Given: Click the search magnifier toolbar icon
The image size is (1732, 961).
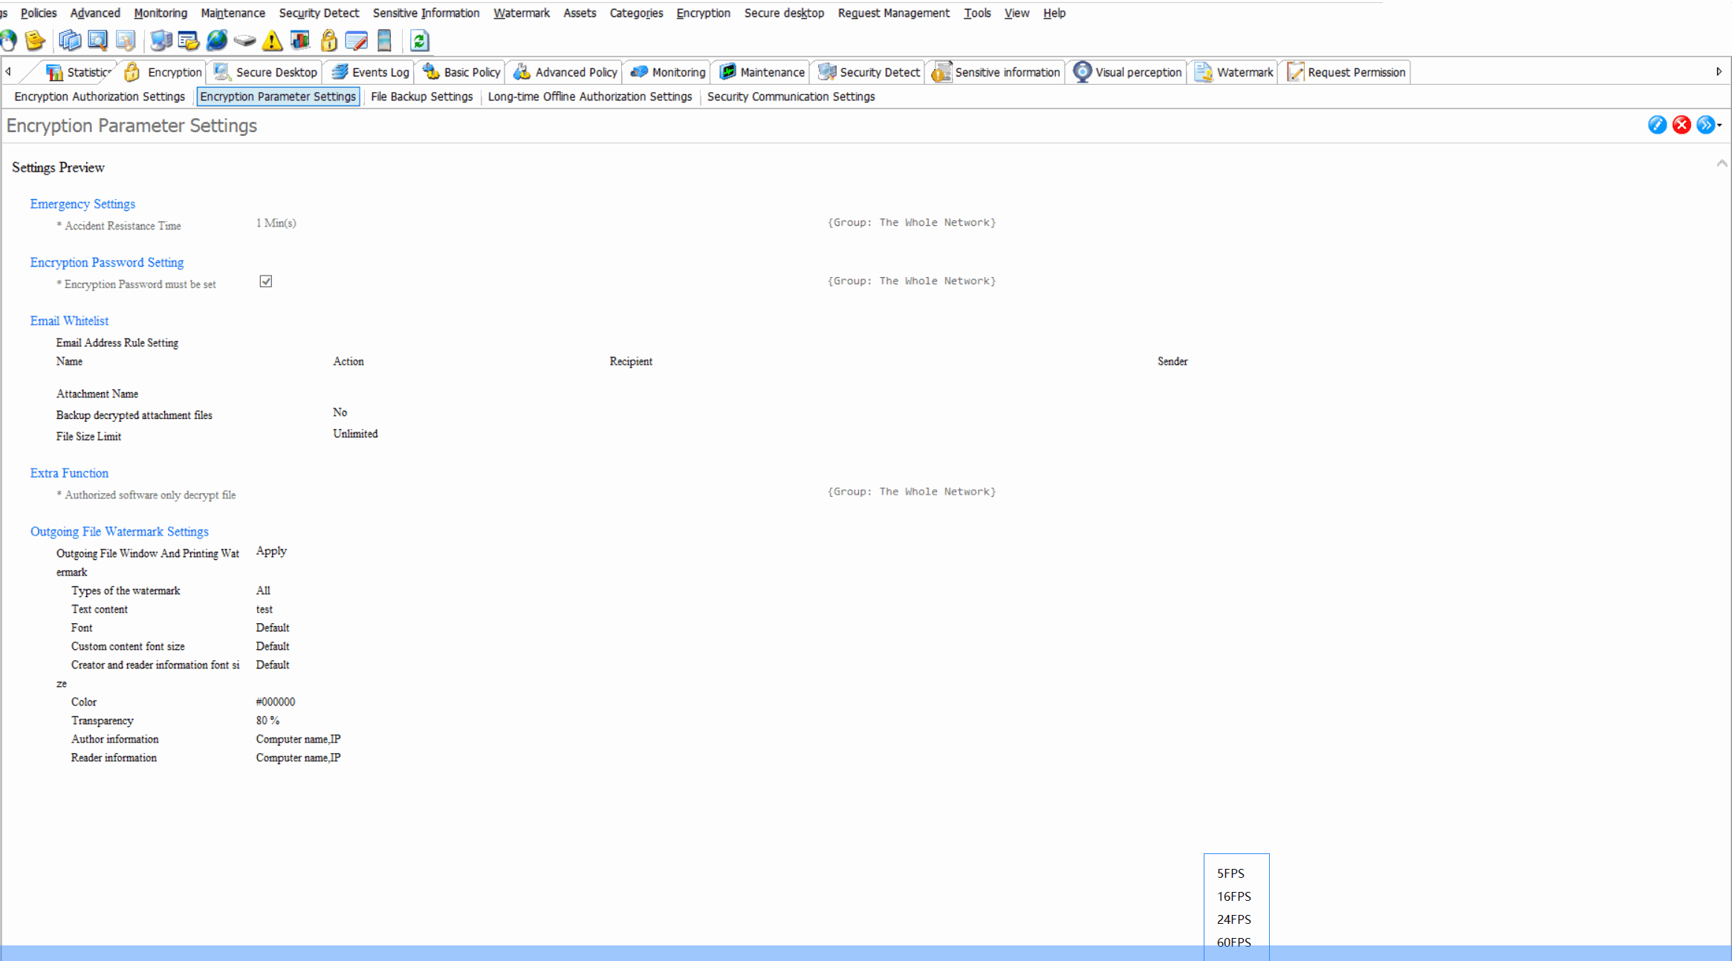Looking at the screenshot, I should pos(97,41).
